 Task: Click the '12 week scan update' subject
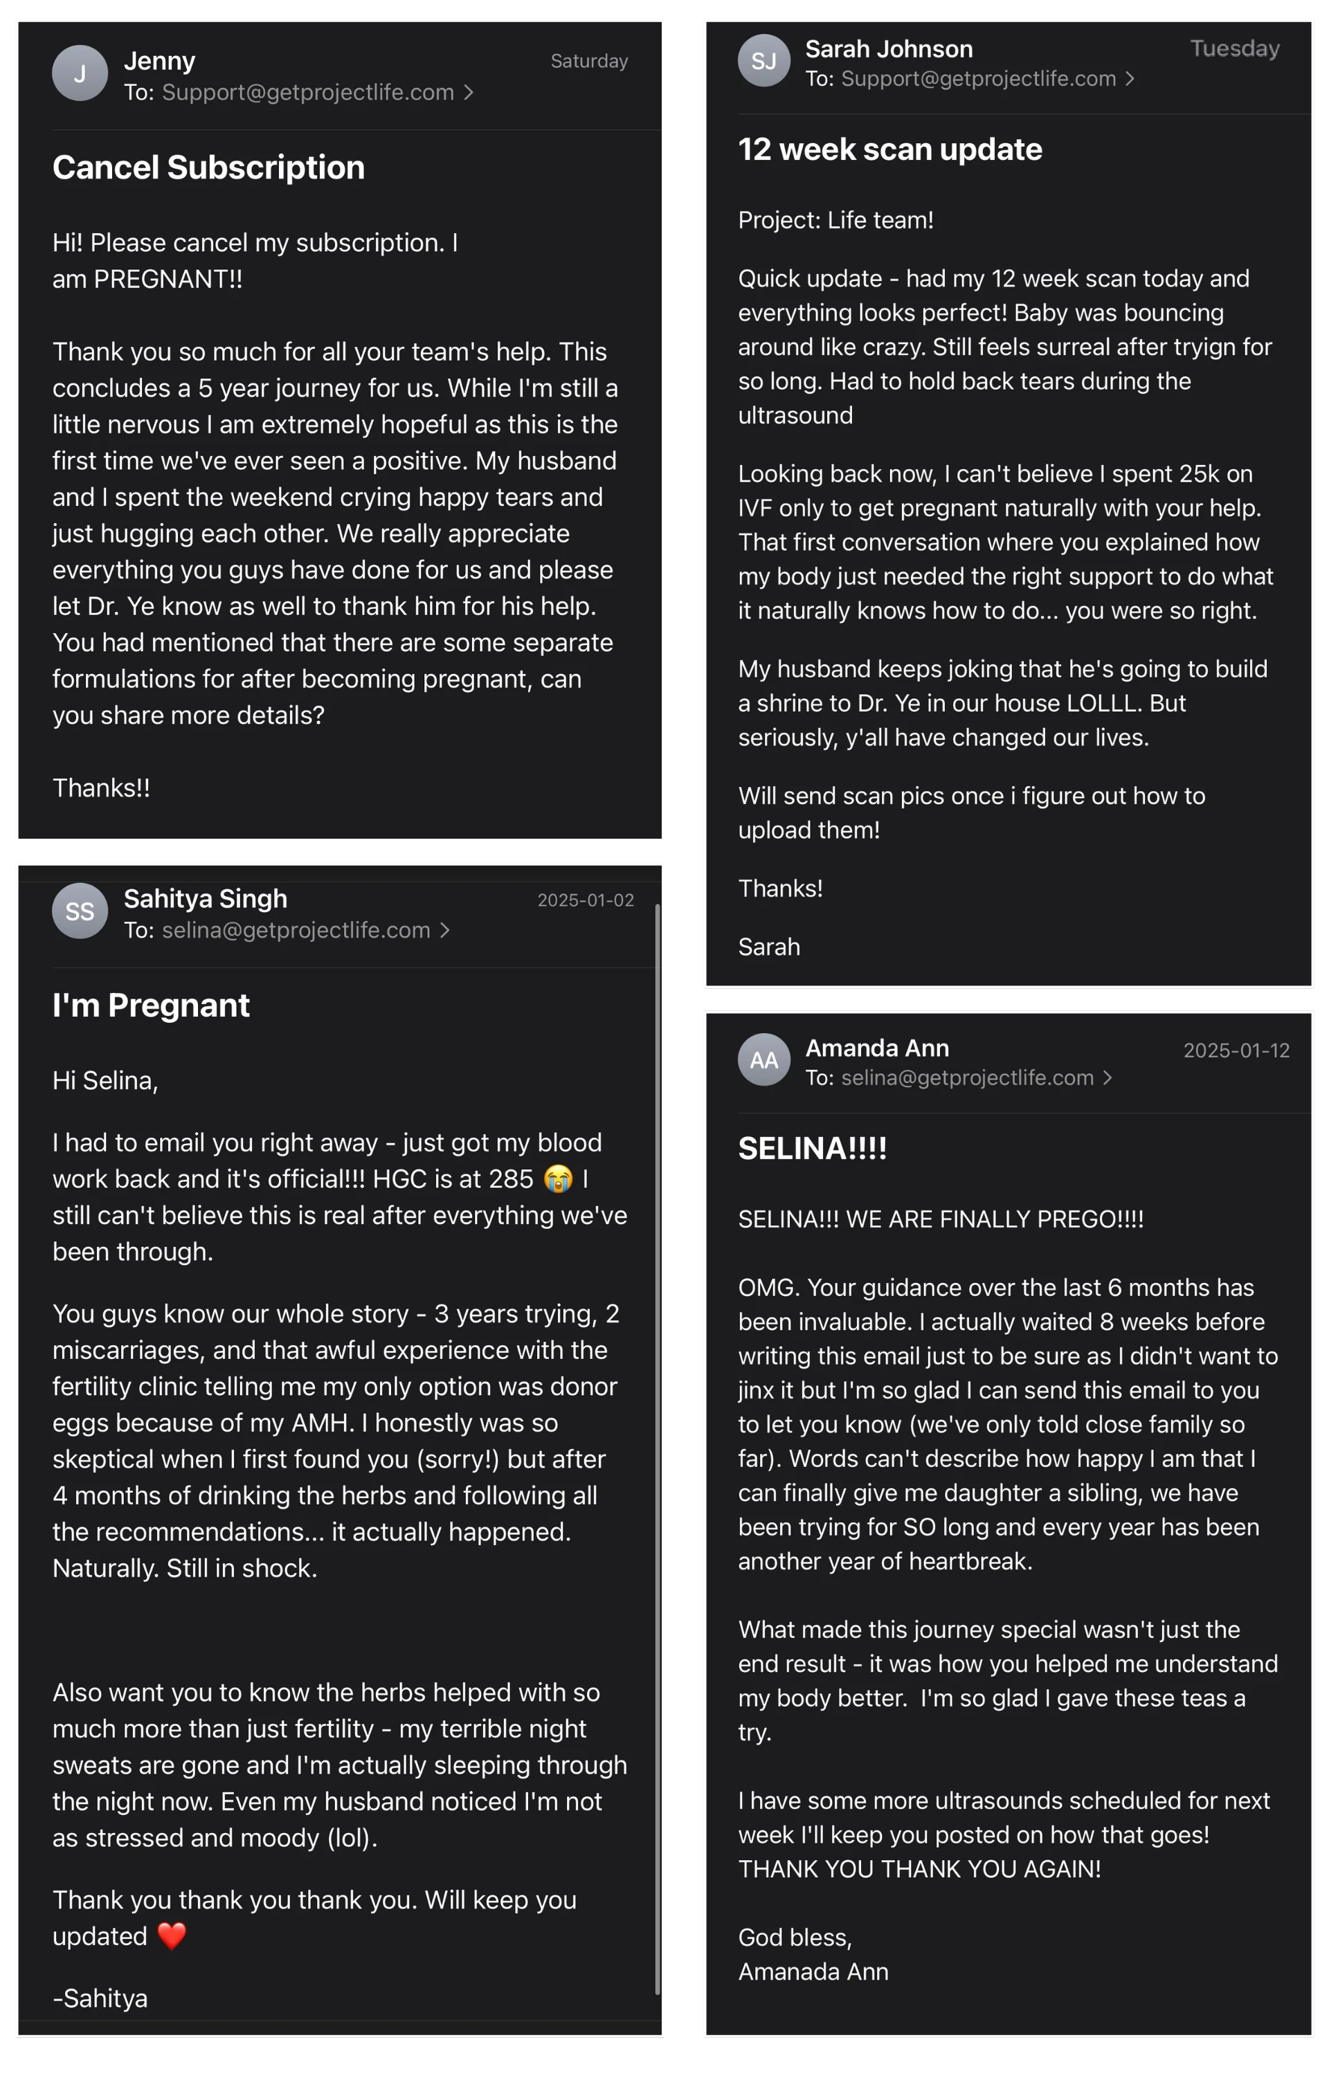pyautogui.click(x=889, y=149)
